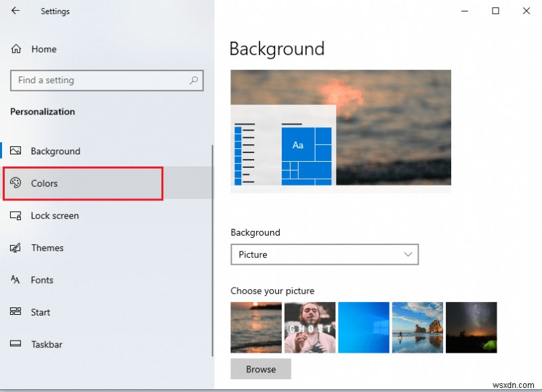Click the Choose your picture label
Viewport: 542px width, 392px height.
coord(272,291)
